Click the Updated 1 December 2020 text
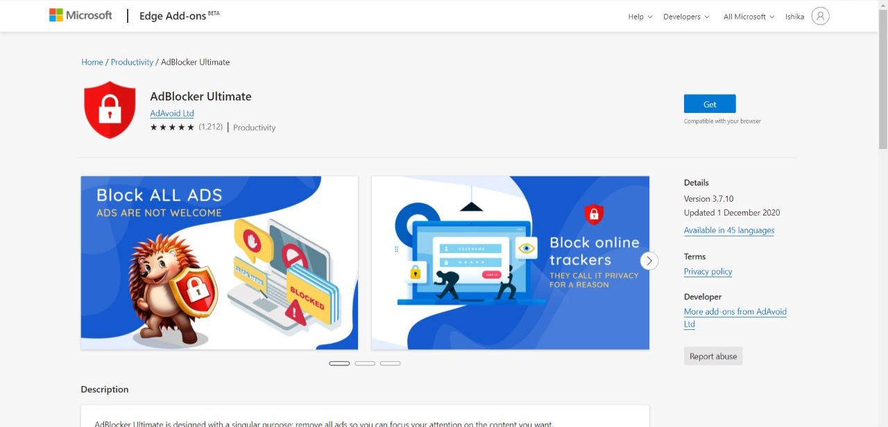 [732, 213]
